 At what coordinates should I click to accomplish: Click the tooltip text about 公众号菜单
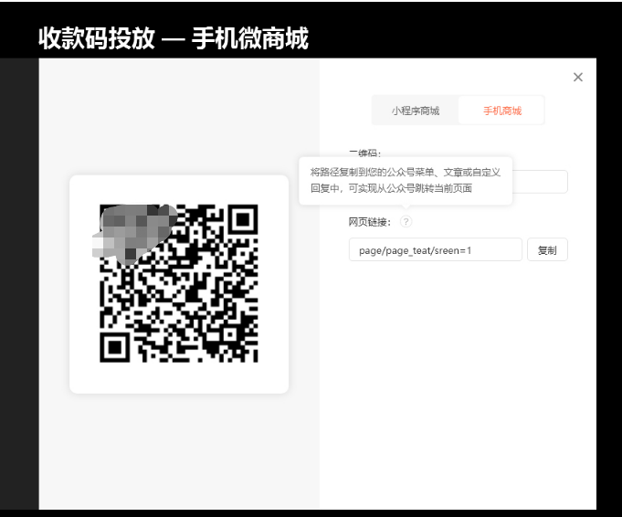point(405,180)
